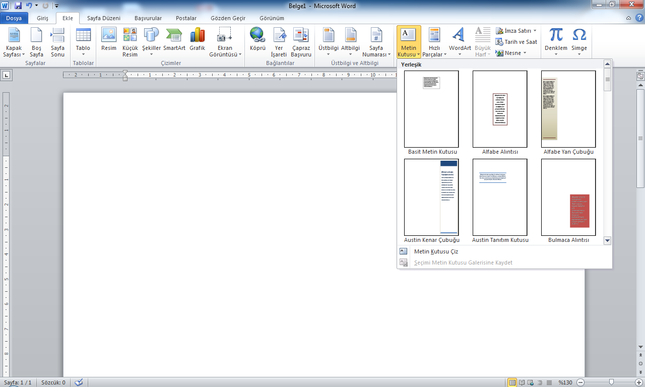Click the %130 zoom level button

click(565, 382)
